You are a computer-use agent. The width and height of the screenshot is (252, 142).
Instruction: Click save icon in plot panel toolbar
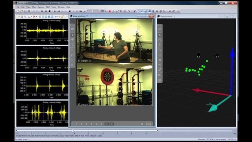22,17
